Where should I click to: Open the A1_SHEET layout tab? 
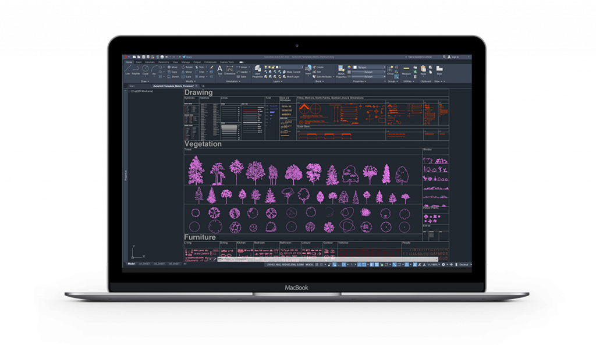pyautogui.click(x=144, y=264)
